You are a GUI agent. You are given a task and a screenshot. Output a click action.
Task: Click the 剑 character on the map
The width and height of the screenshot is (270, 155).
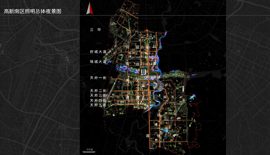127,46
